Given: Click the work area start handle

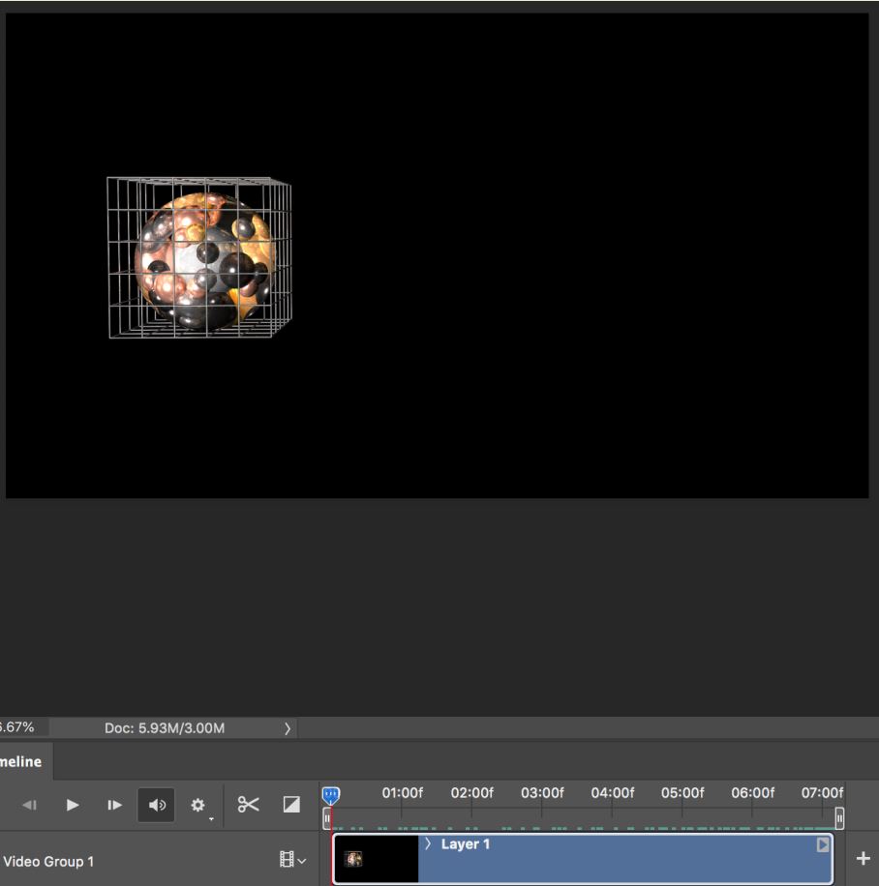Looking at the screenshot, I should [x=326, y=818].
